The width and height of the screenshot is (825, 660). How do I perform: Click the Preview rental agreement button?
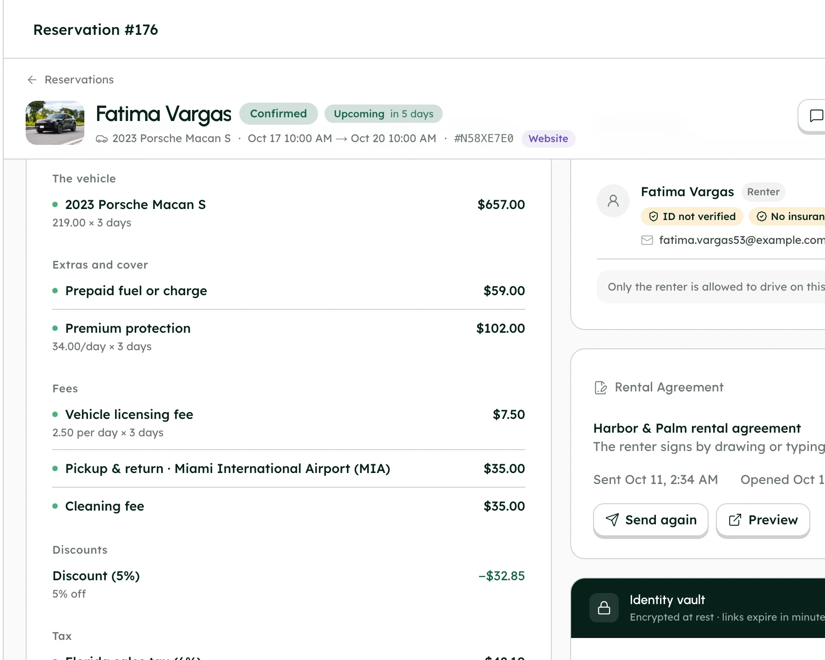(x=763, y=520)
